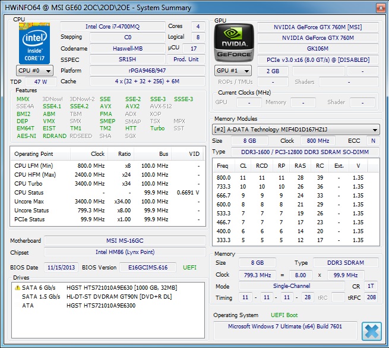Click the Bus column header
Viewport: 389px width, 348px height.
coord(153,154)
